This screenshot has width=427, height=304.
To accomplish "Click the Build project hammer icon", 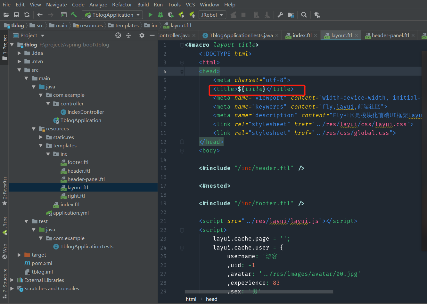I will (74, 15).
